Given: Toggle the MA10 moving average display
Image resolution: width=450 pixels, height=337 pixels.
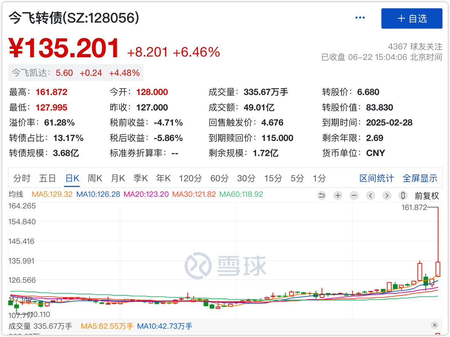Looking at the screenshot, I should click(95, 195).
